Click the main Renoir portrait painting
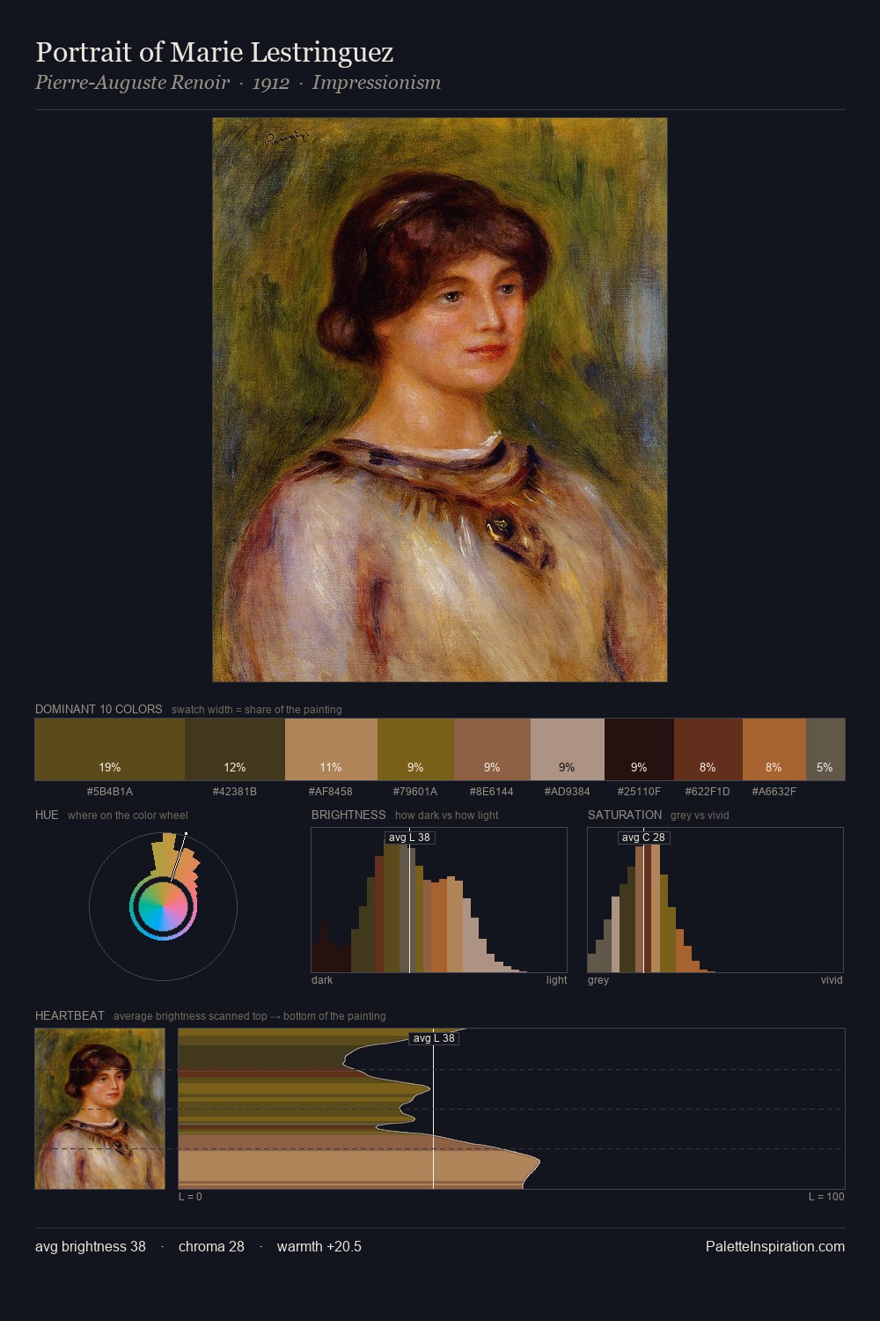 pos(440,400)
